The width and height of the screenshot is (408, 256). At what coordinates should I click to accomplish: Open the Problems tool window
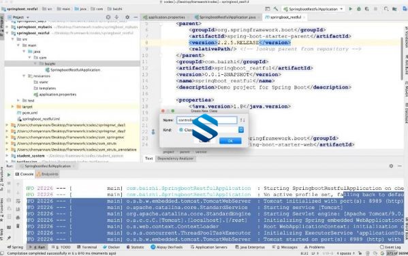[314, 247]
